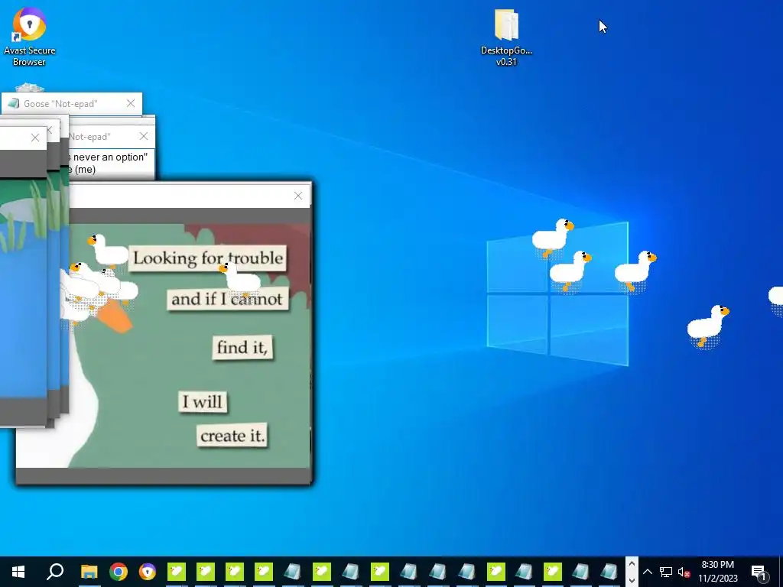783x587 pixels.
Task: Open network status tray icon
Action: [x=666, y=572]
